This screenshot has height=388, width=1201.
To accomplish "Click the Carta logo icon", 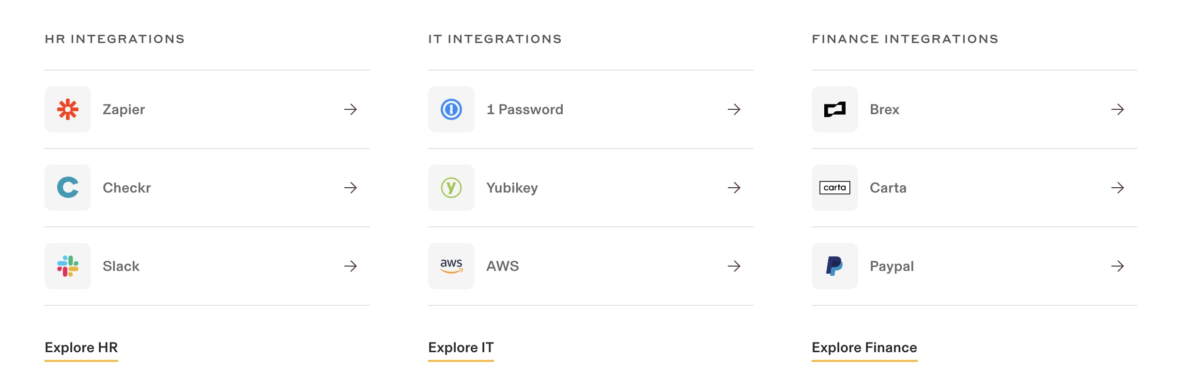I will coord(835,188).
